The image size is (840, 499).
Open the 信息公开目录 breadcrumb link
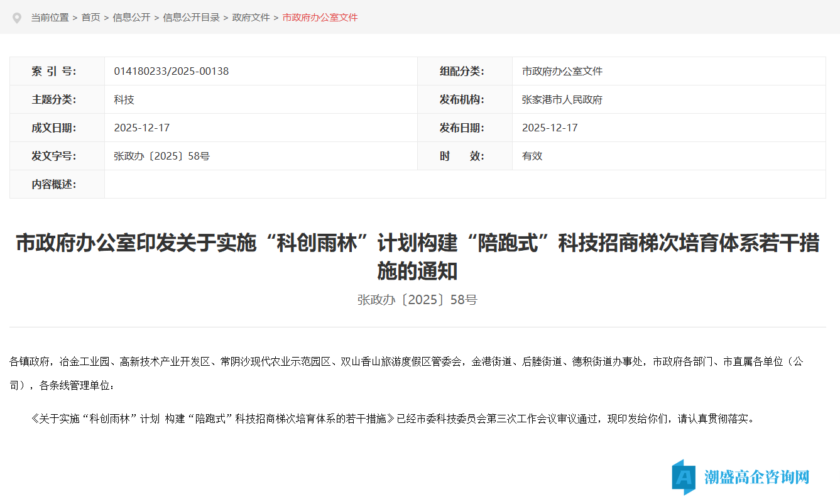point(192,18)
